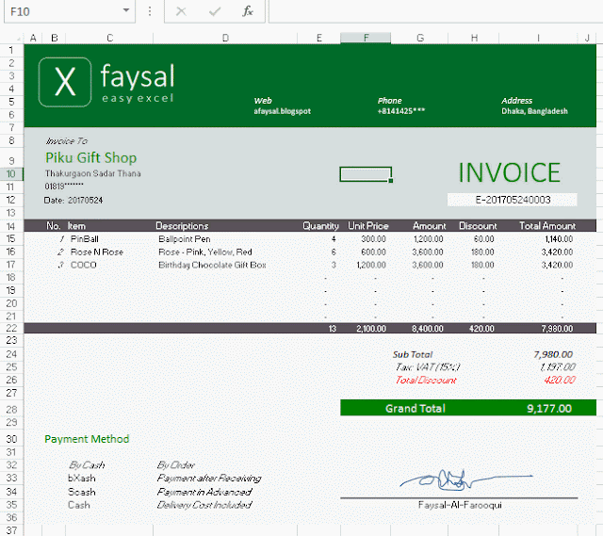This screenshot has height=536, width=603.
Task: Select column F header
Action: 366,38
